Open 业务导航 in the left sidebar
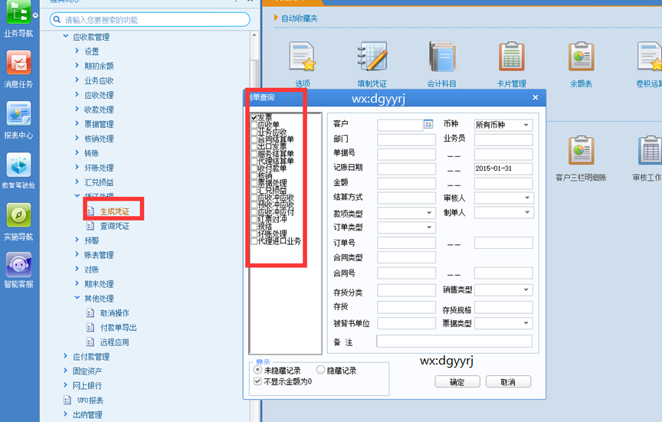Viewport: 662px width, 422px height. [x=18, y=19]
